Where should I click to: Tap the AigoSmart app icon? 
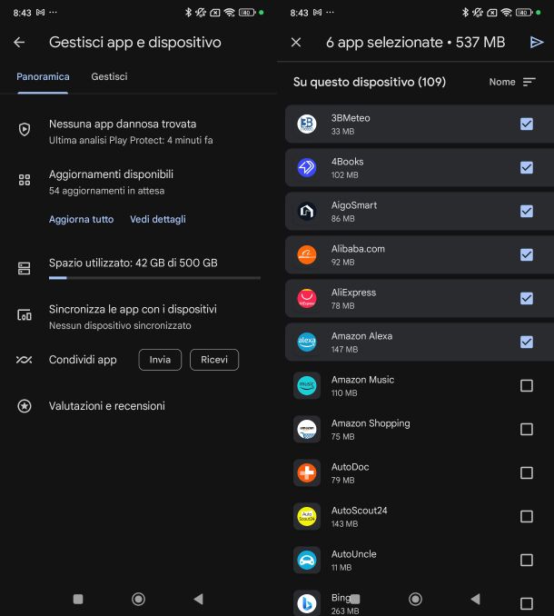307,212
